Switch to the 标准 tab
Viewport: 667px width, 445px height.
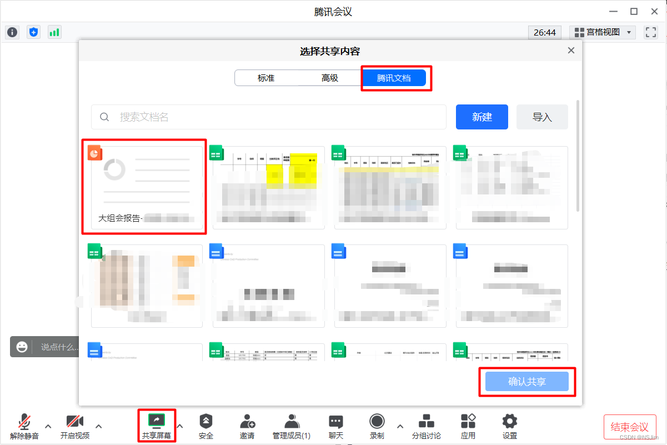pos(266,78)
